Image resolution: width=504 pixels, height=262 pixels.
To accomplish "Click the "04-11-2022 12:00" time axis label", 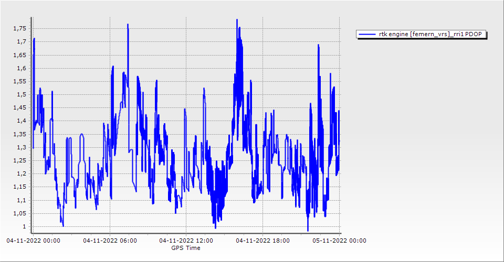I will pyautogui.click(x=186, y=241).
